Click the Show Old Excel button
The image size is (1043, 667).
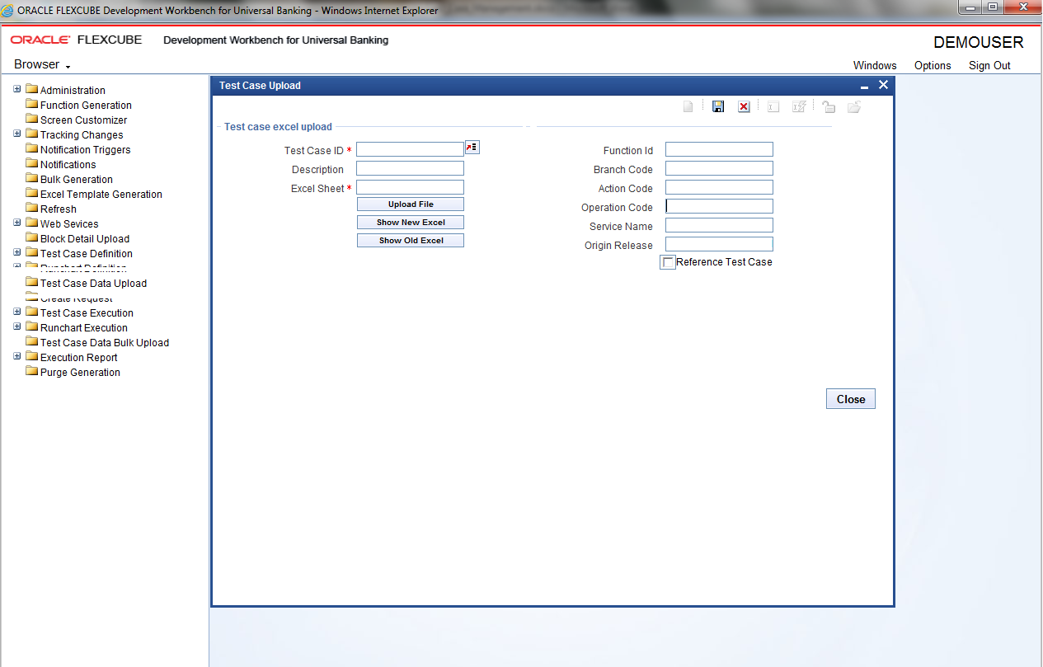coord(411,241)
